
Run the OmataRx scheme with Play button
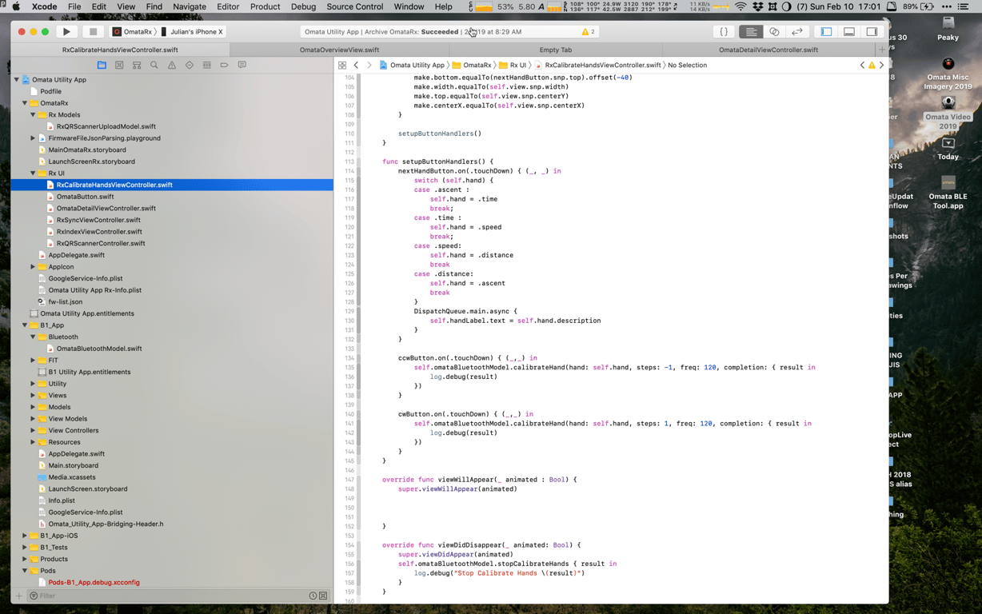click(x=66, y=32)
